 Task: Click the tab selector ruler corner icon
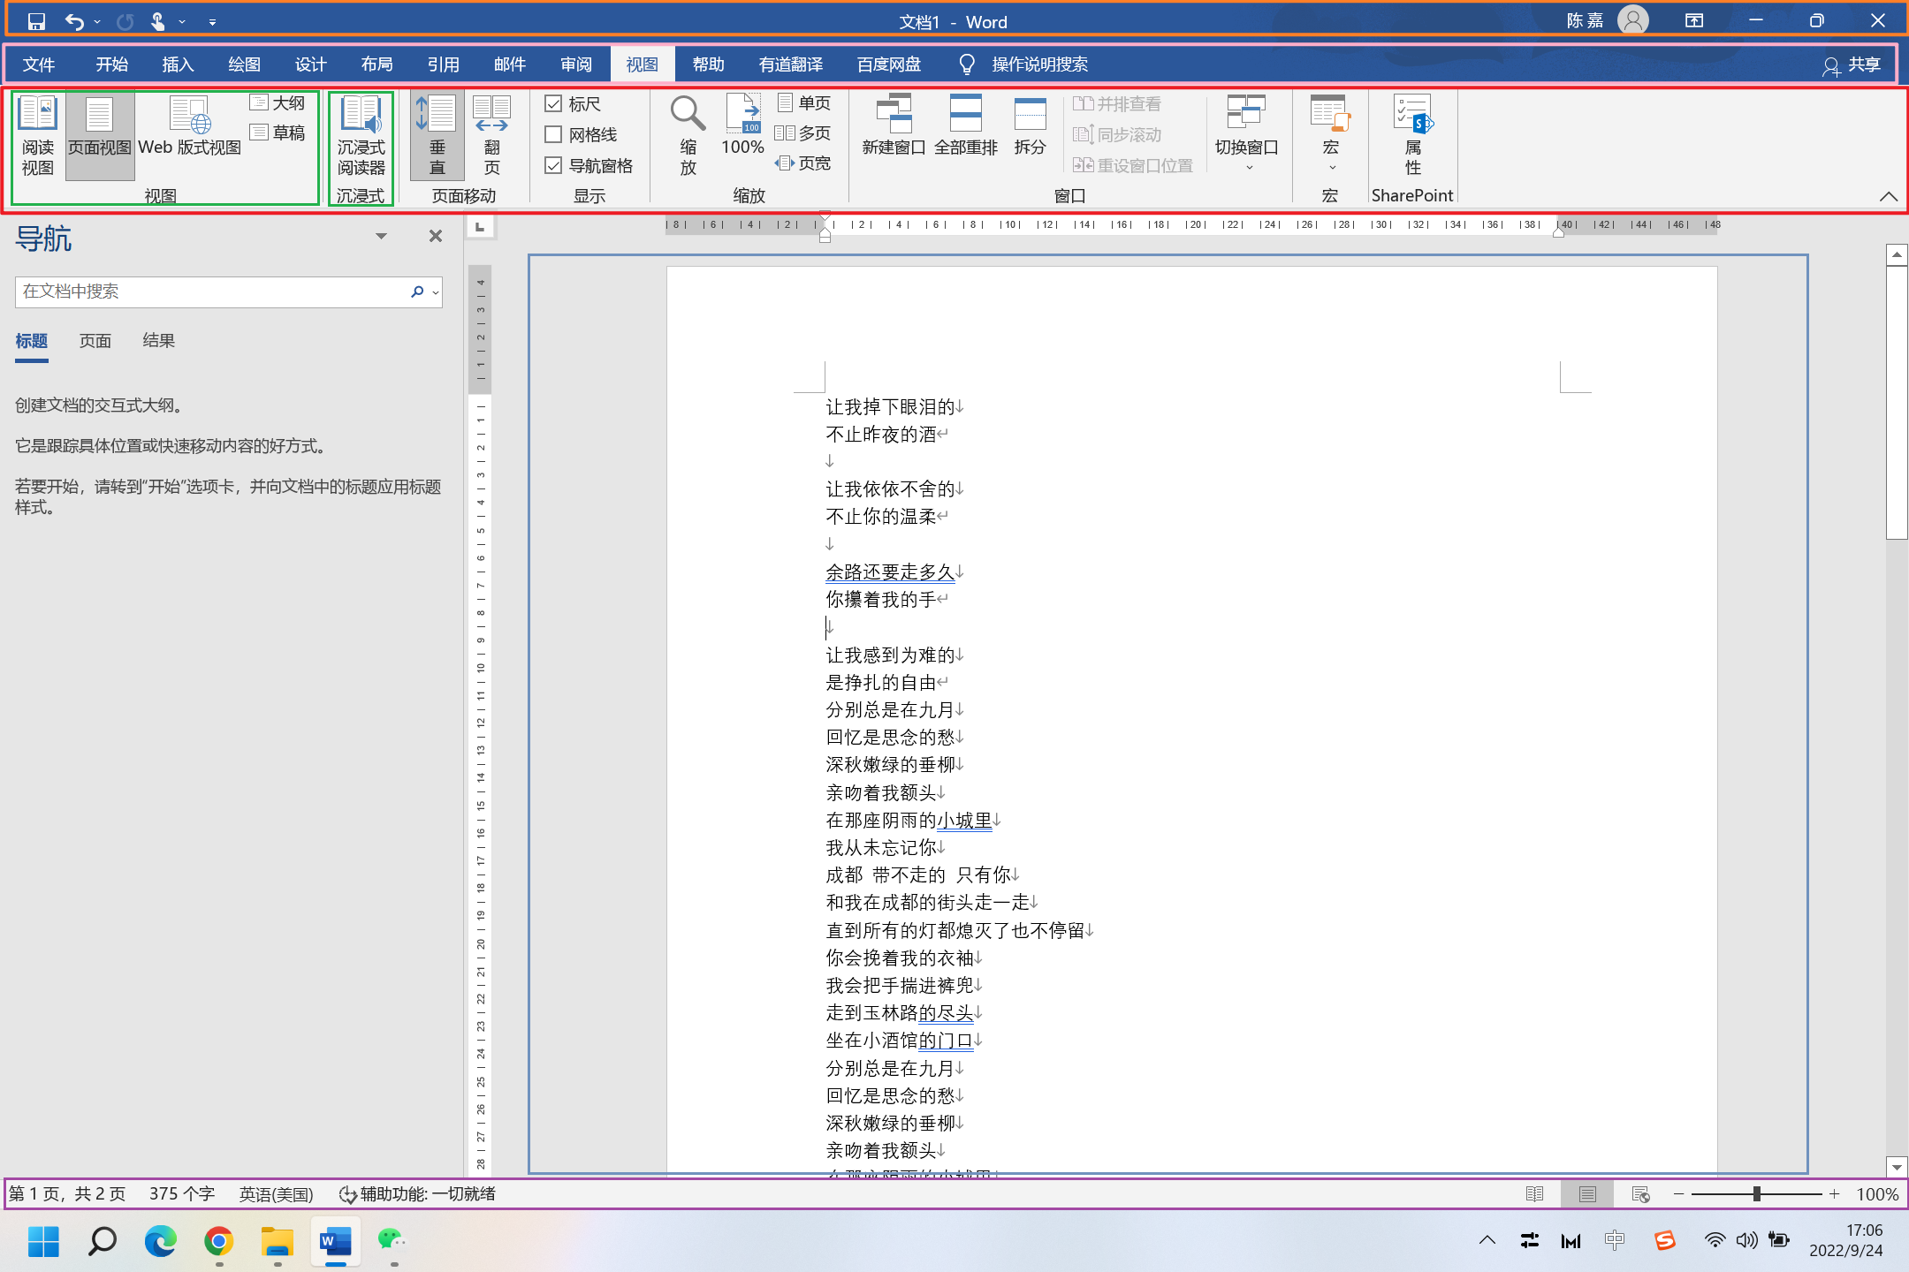pos(480,227)
